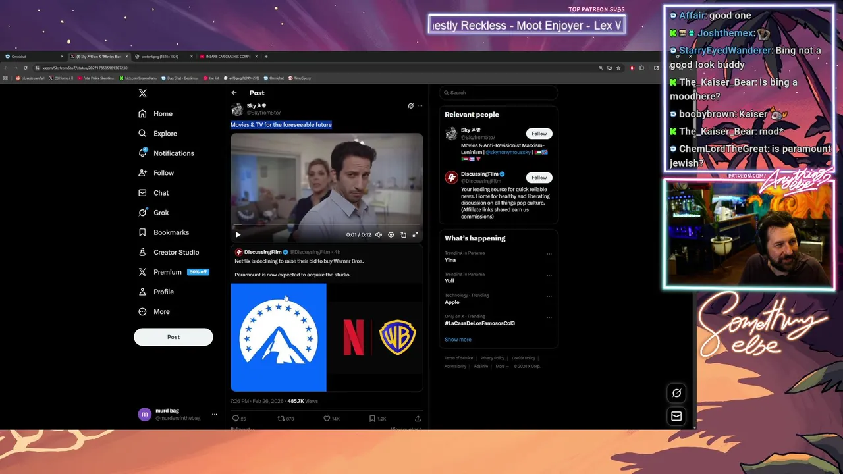Click the back arrow beside Post

click(234, 93)
